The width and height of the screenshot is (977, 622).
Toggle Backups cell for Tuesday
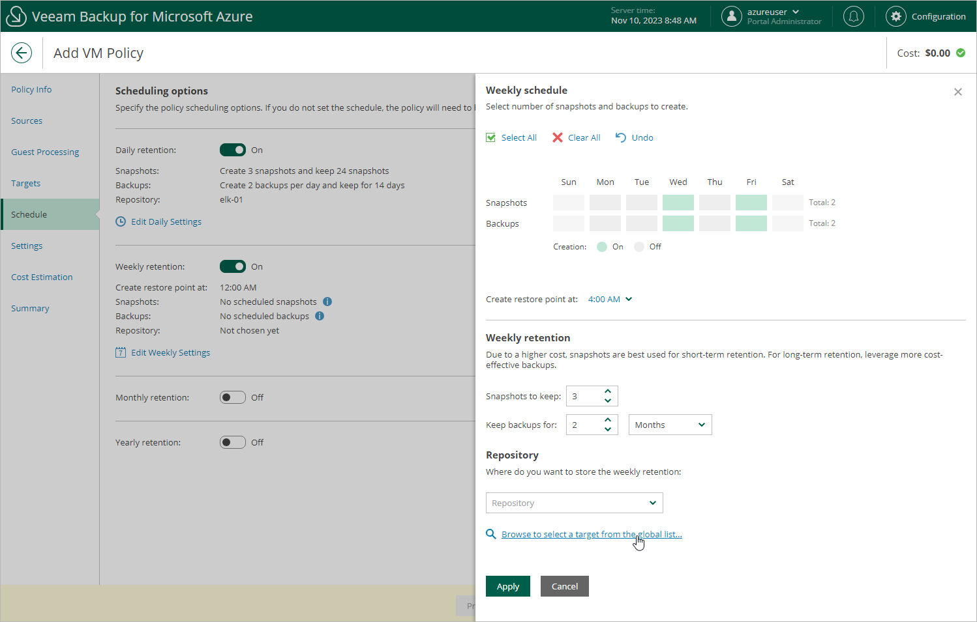[642, 223]
